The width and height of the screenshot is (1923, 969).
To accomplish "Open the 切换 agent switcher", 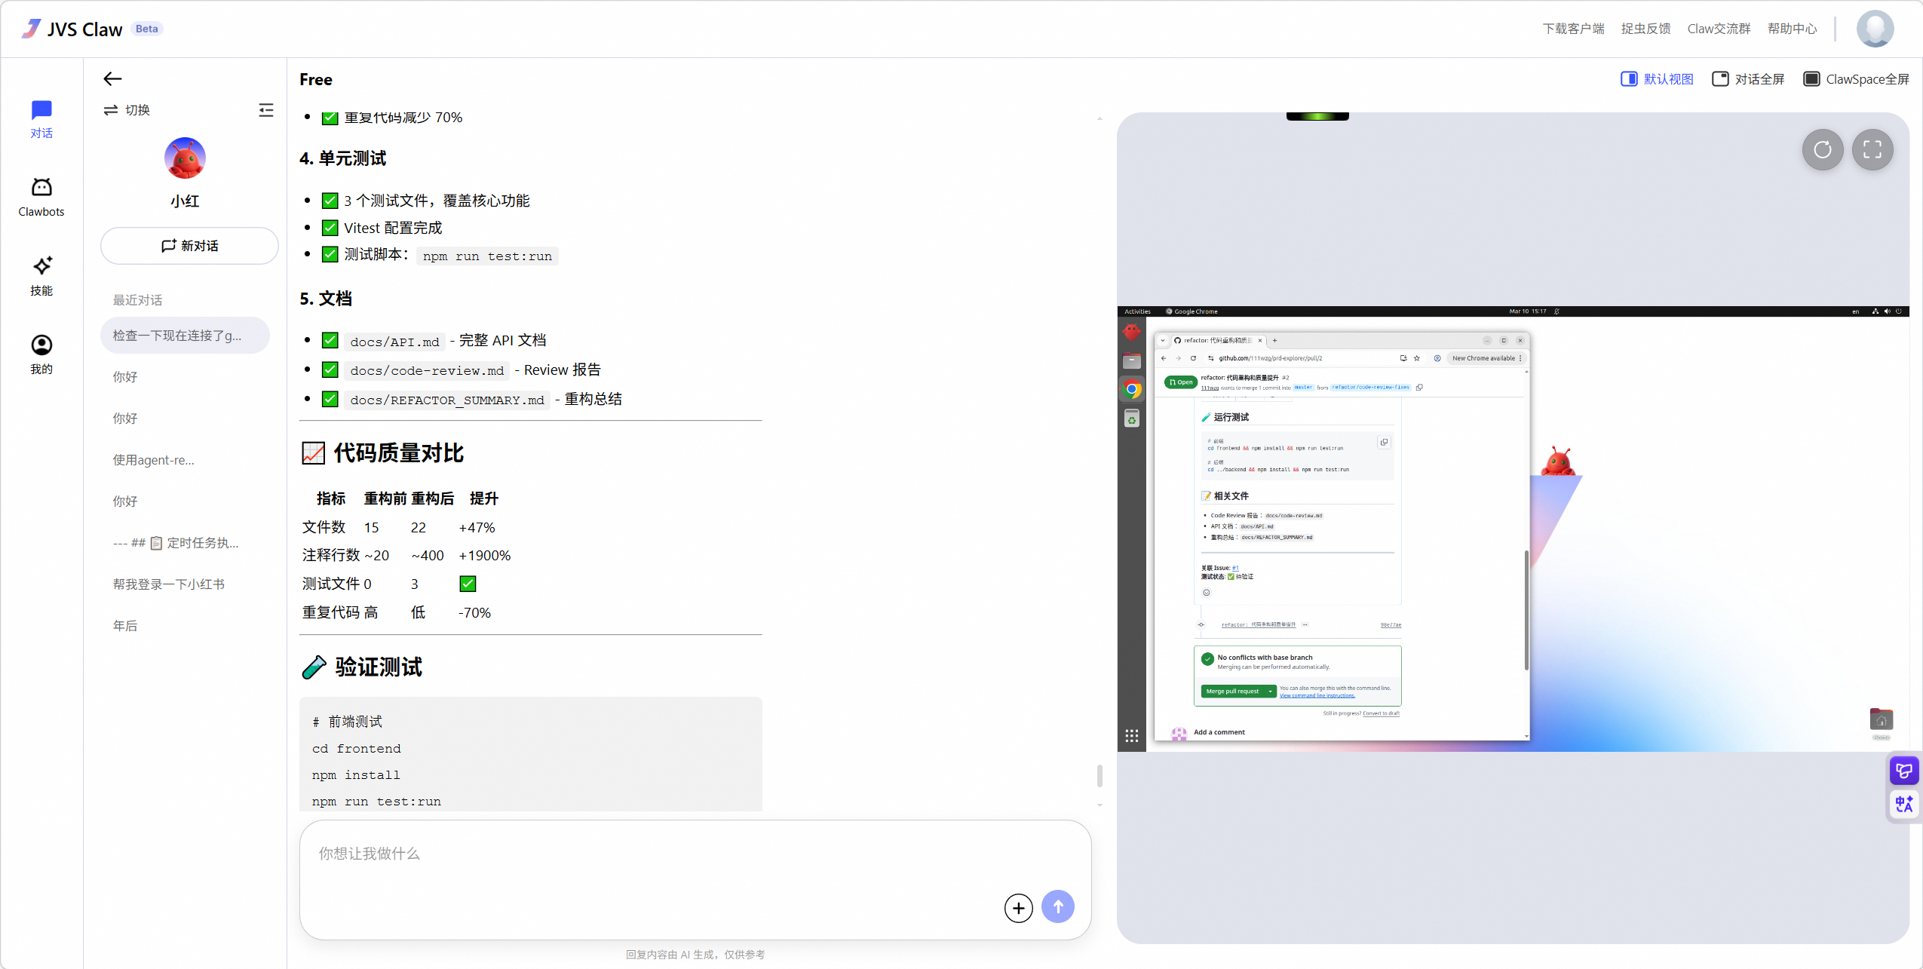I will coord(127,109).
